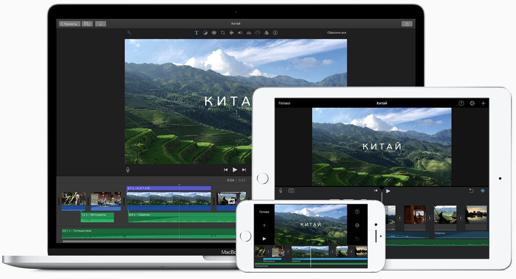
Task: Select the 23,7 с – Путешествие music track
Action: click(x=149, y=233)
